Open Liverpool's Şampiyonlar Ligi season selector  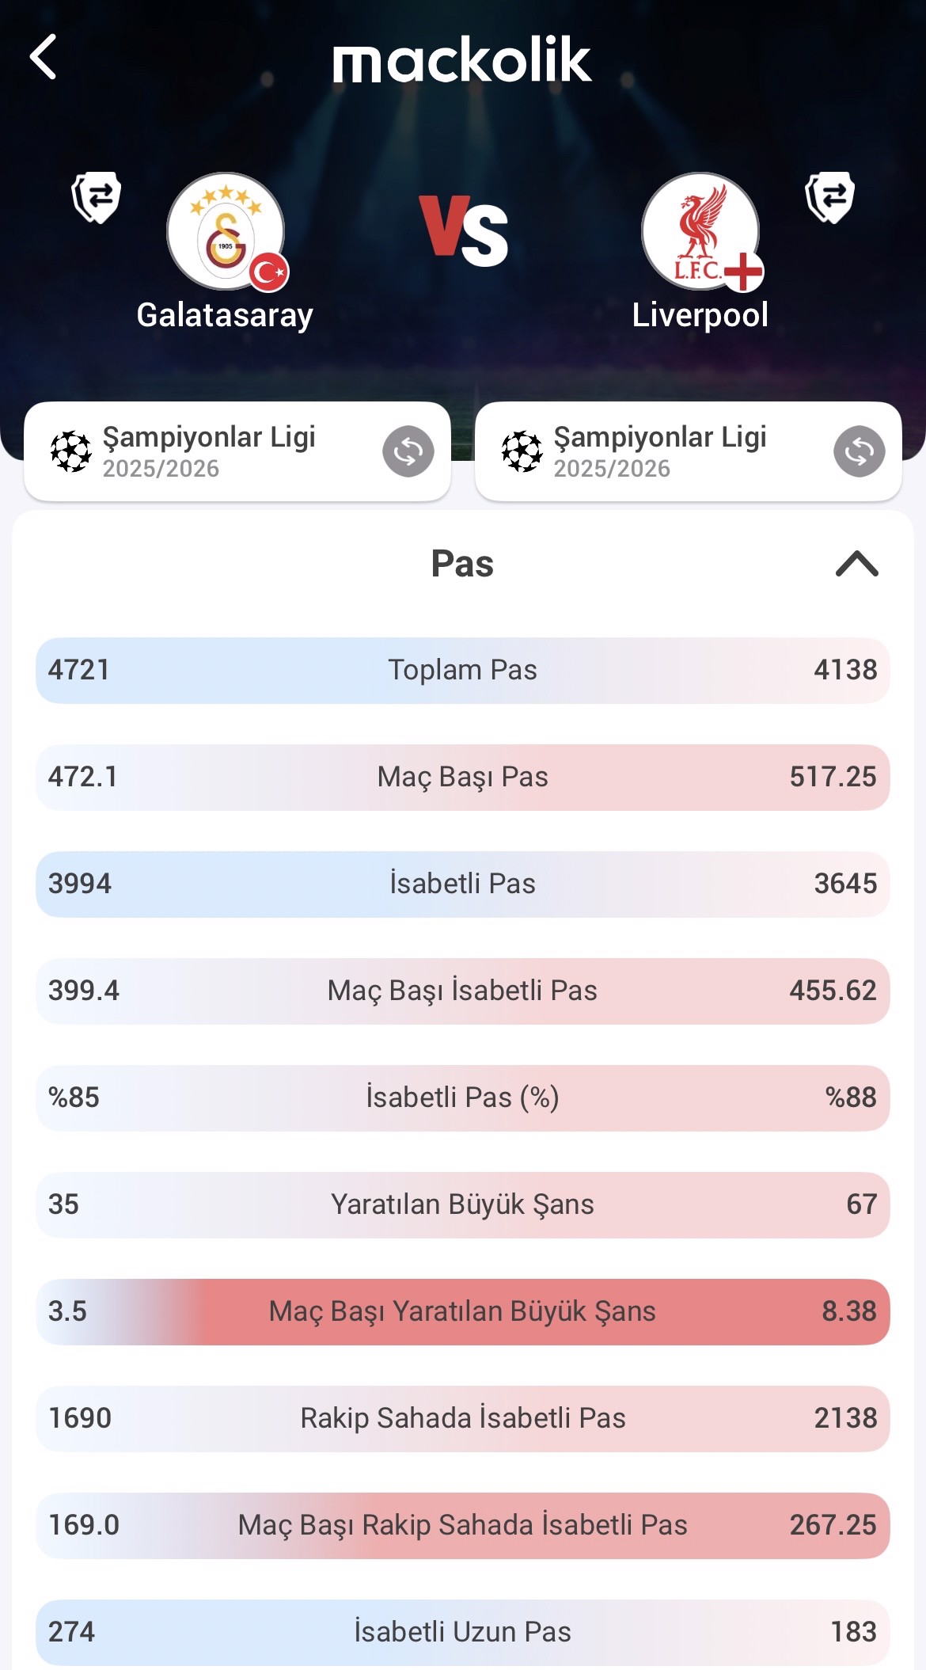coord(661,451)
